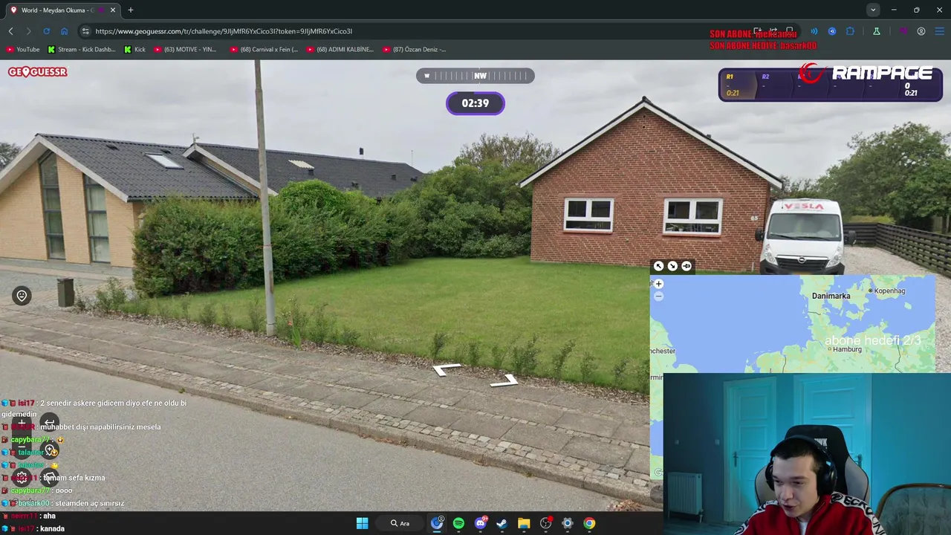Zoom in on the guess map
Viewport: 951px width, 535px height.
point(658,284)
